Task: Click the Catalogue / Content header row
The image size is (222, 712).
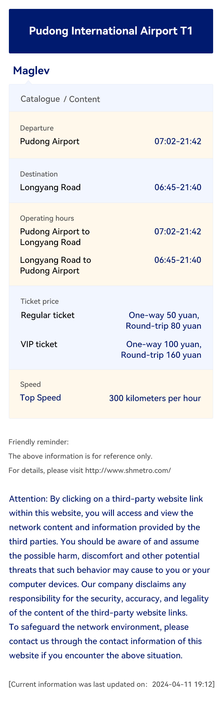Action: pos(111,98)
